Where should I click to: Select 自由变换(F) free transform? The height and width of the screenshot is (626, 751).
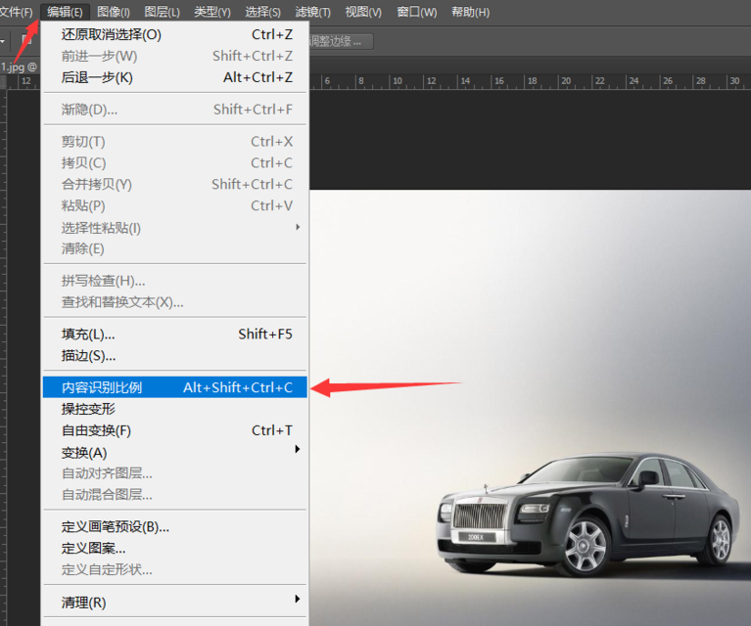[x=96, y=430]
